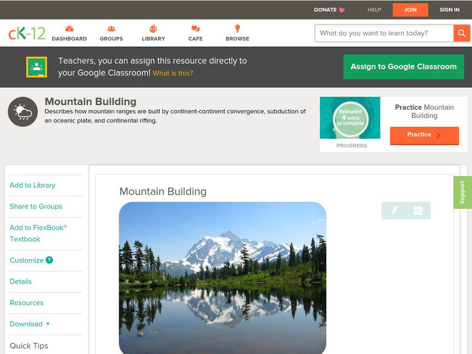Click the Practice Mountain Building heading

(424, 112)
